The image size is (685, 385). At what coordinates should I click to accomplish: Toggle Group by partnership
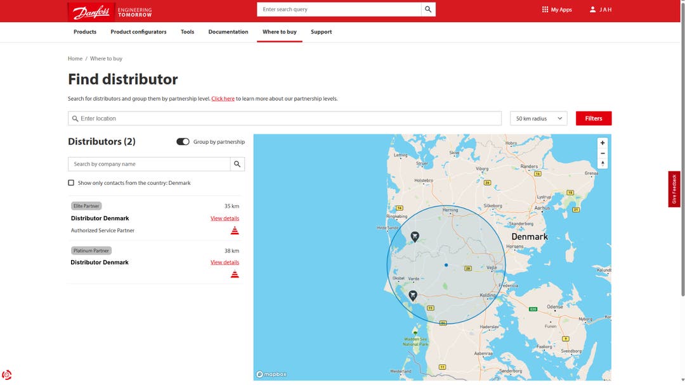(x=183, y=142)
